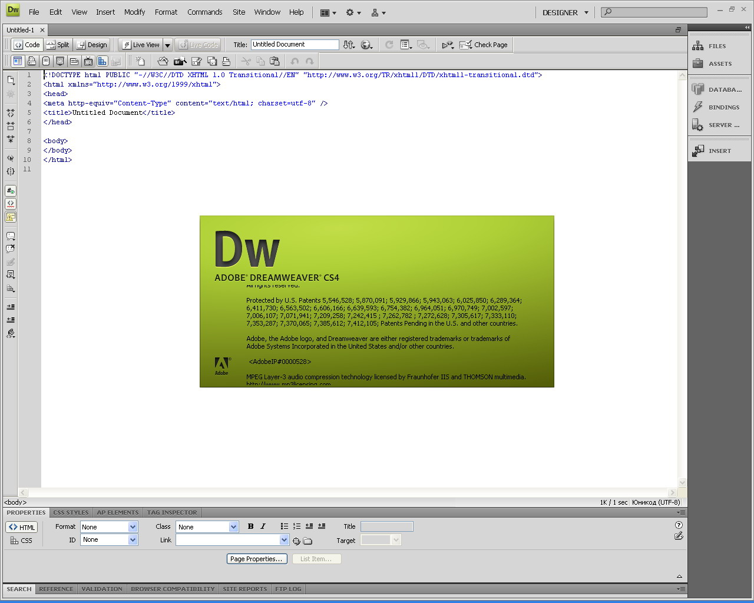Switch to the AP ELEMENTS tab

tap(118, 512)
